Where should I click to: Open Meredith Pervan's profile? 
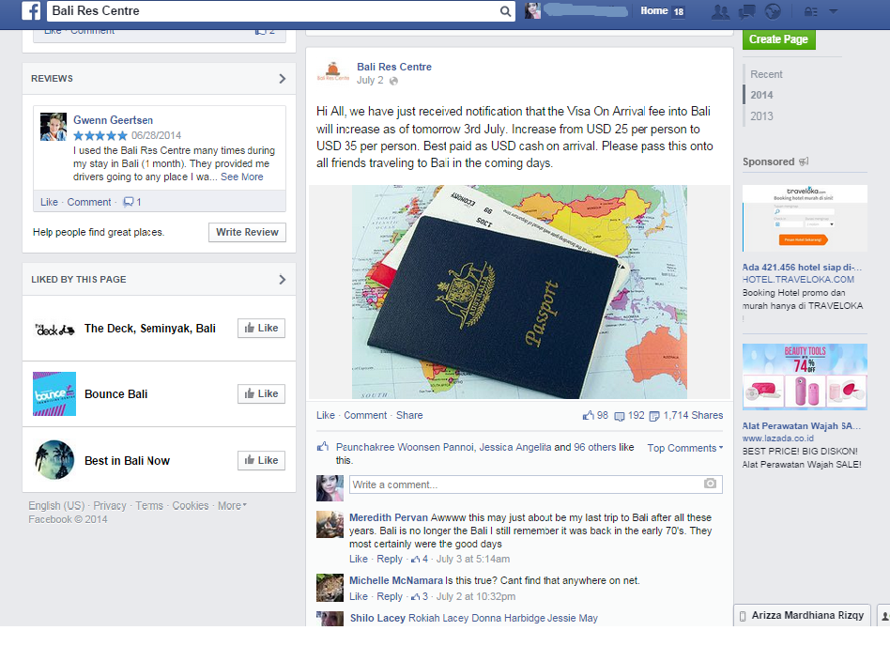click(389, 517)
